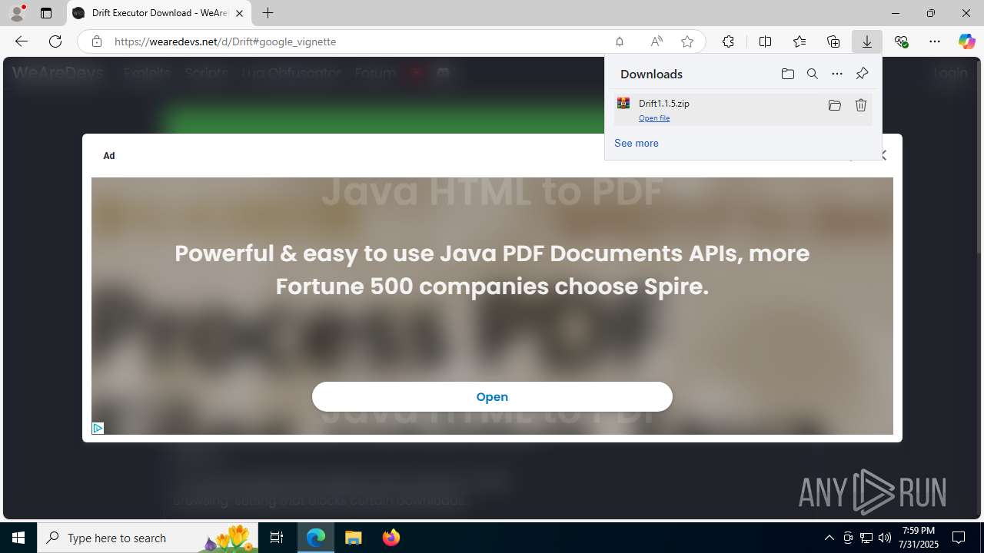
Task: Show hidden system tray icons
Action: [829, 538]
